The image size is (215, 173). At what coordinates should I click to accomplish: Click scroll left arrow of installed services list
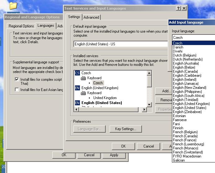click(x=77, y=110)
